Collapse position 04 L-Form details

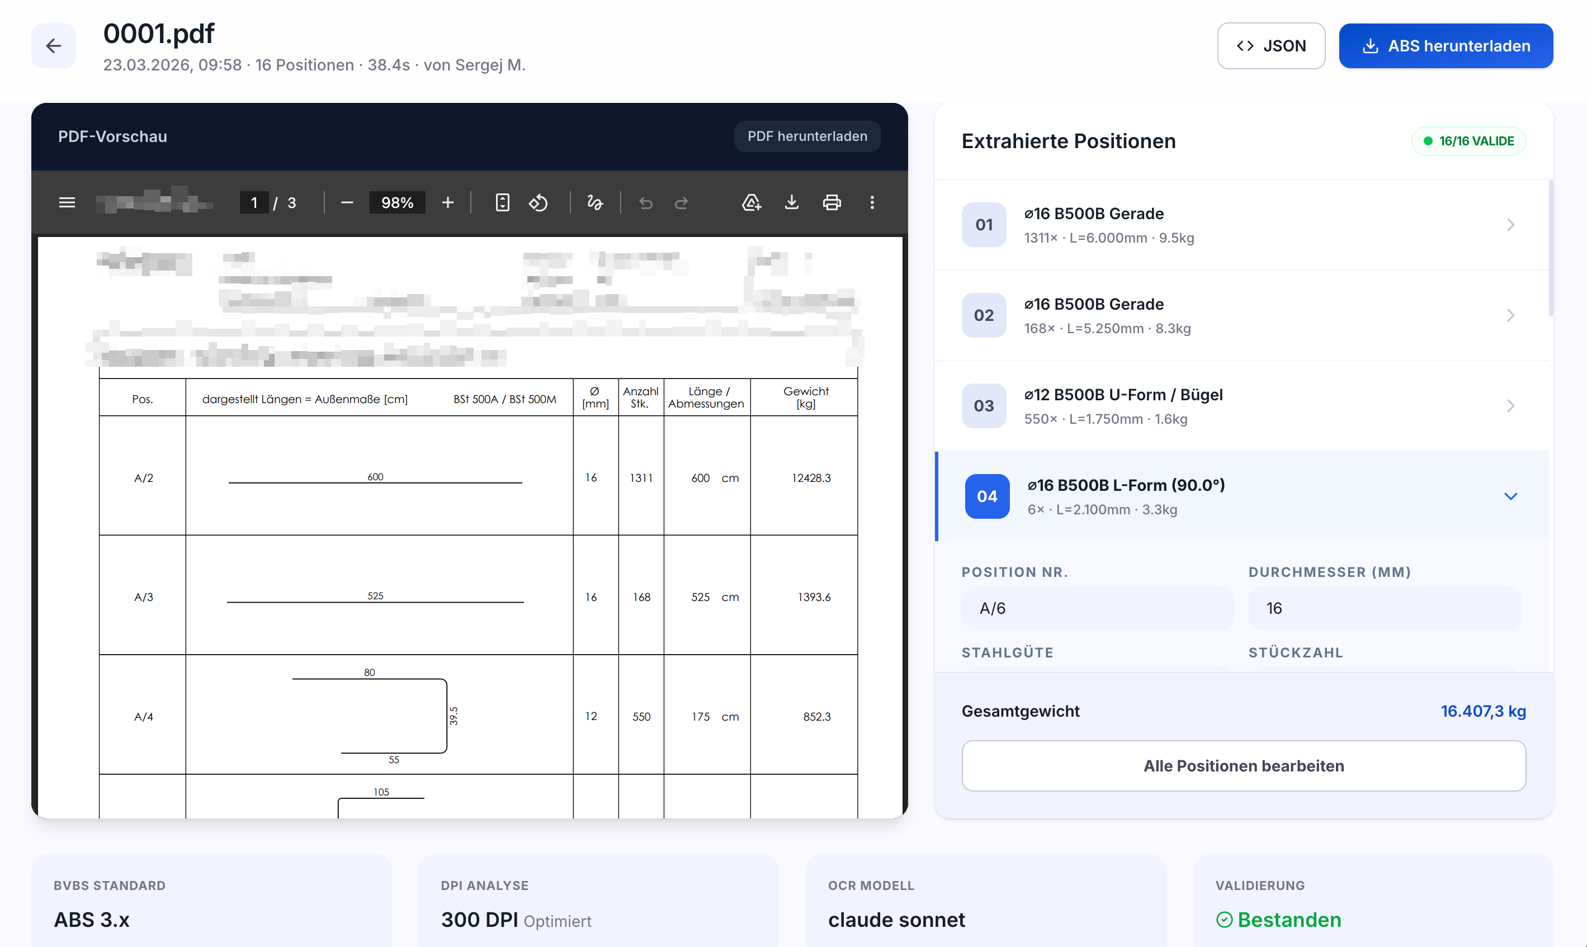1510,496
